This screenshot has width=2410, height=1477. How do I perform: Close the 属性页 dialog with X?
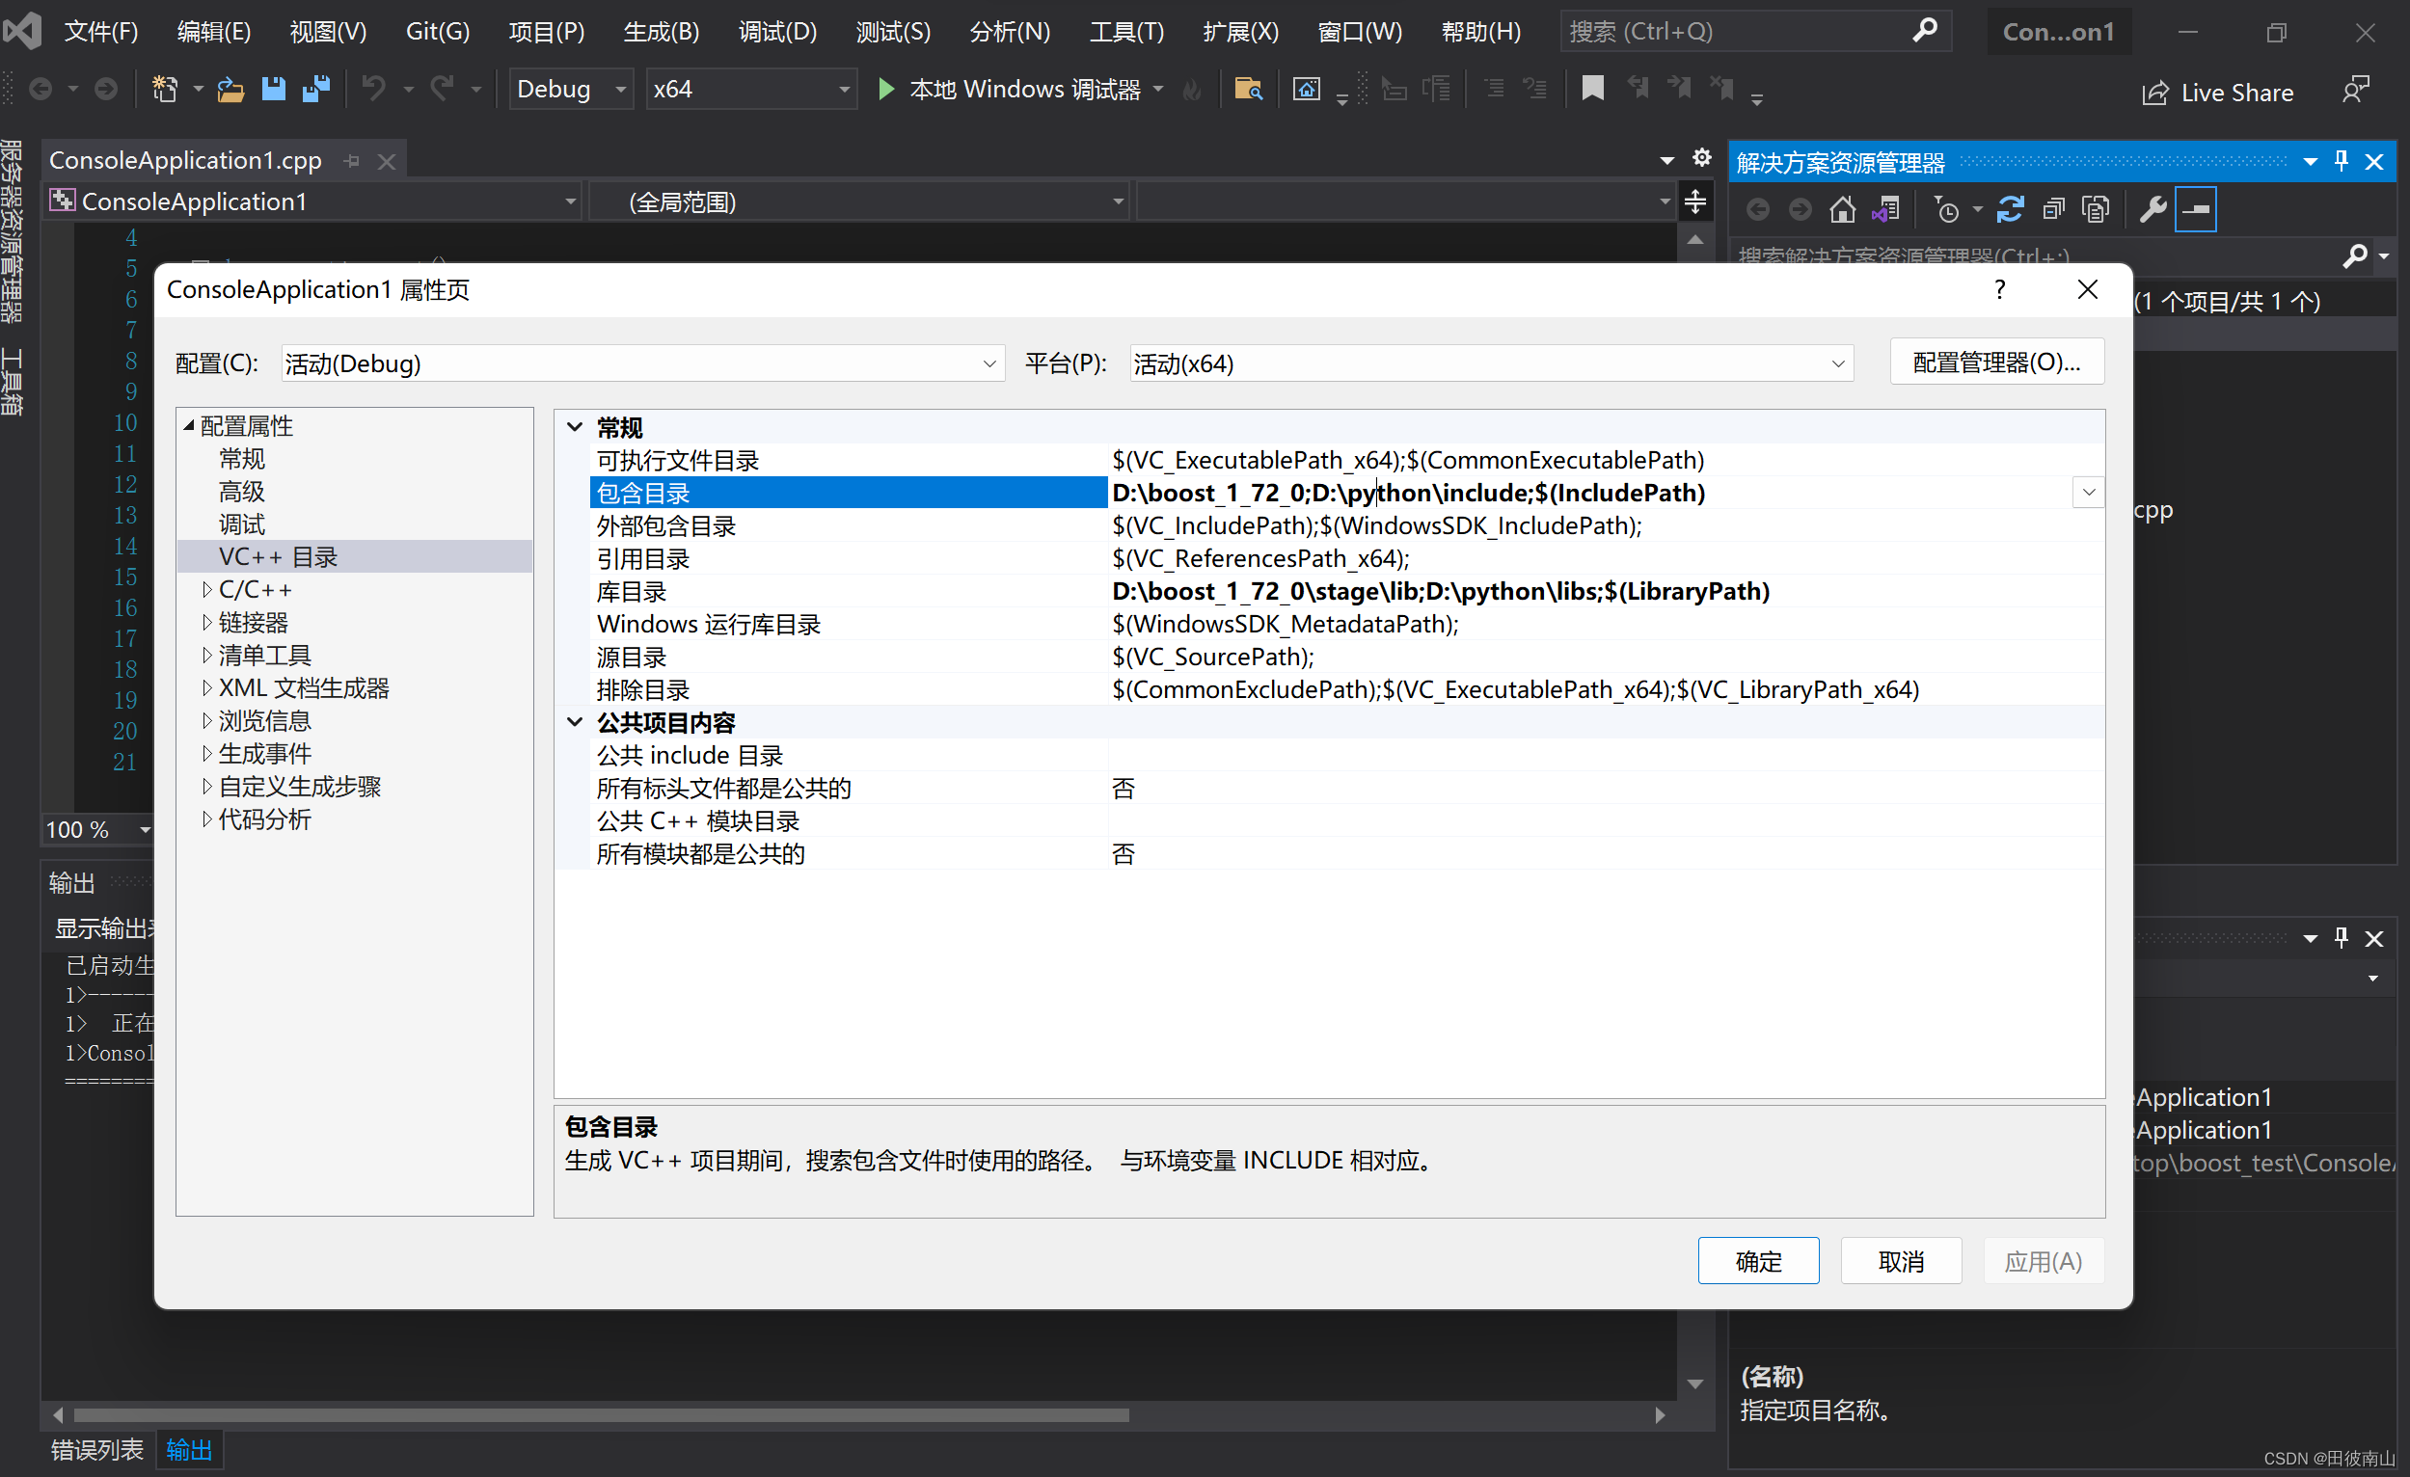tap(2087, 289)
